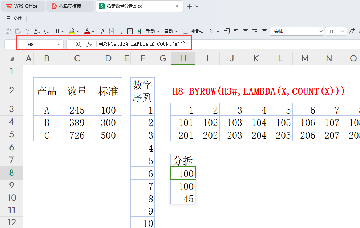The height and width of the screenshot is (228, 360).
Task: Click the wrap text icon
Action: [121, 31]
